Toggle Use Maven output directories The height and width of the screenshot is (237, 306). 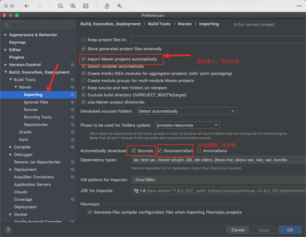coord(84,102)
